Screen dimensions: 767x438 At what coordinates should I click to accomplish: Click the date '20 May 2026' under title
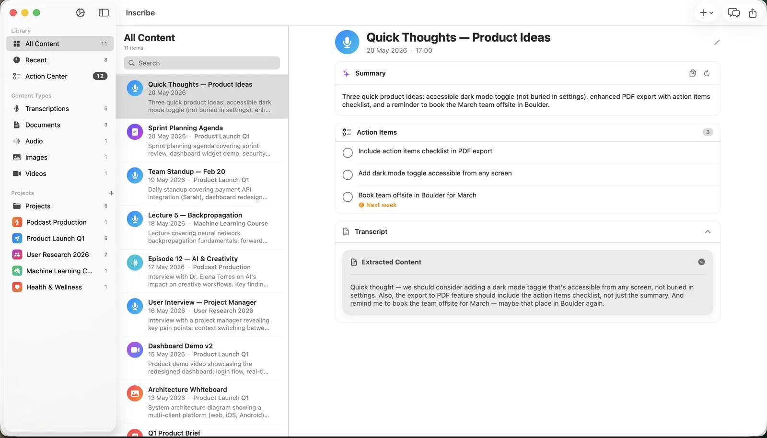pyautogui.click(x=386, y=50)
